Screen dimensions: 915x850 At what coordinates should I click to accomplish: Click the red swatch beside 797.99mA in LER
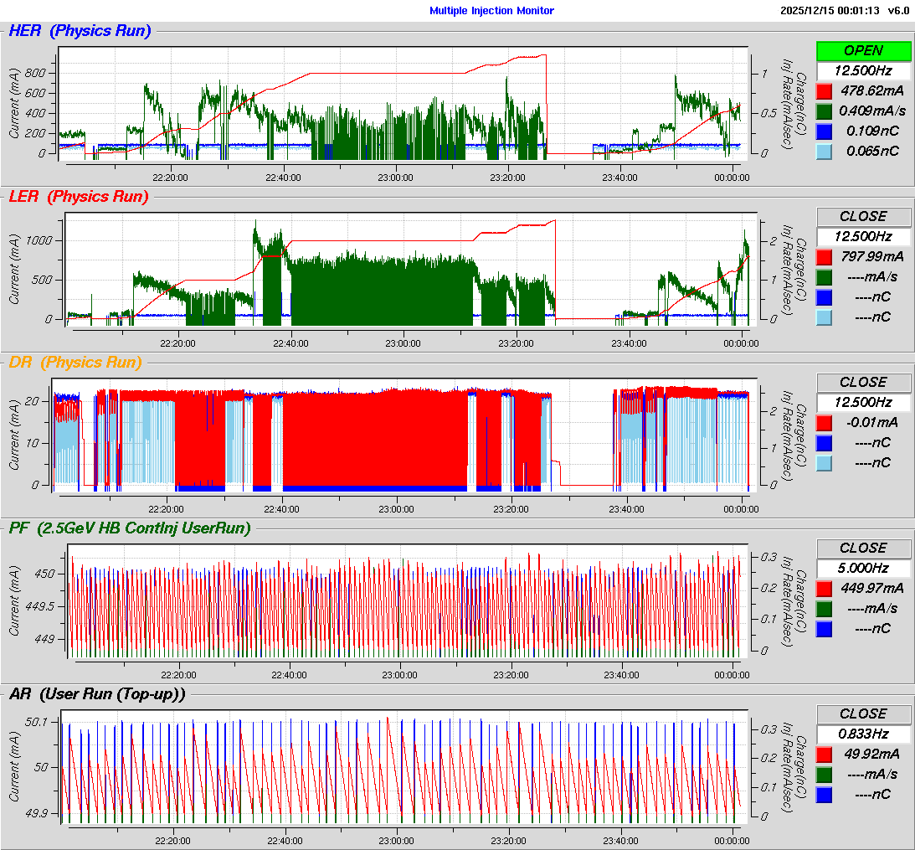click(x=825, y=256)
